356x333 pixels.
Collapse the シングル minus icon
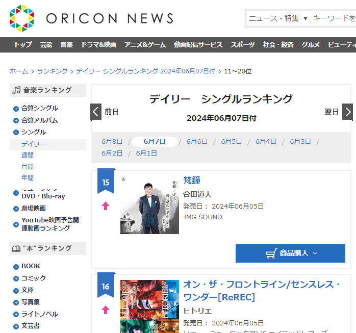click(16, 133)
